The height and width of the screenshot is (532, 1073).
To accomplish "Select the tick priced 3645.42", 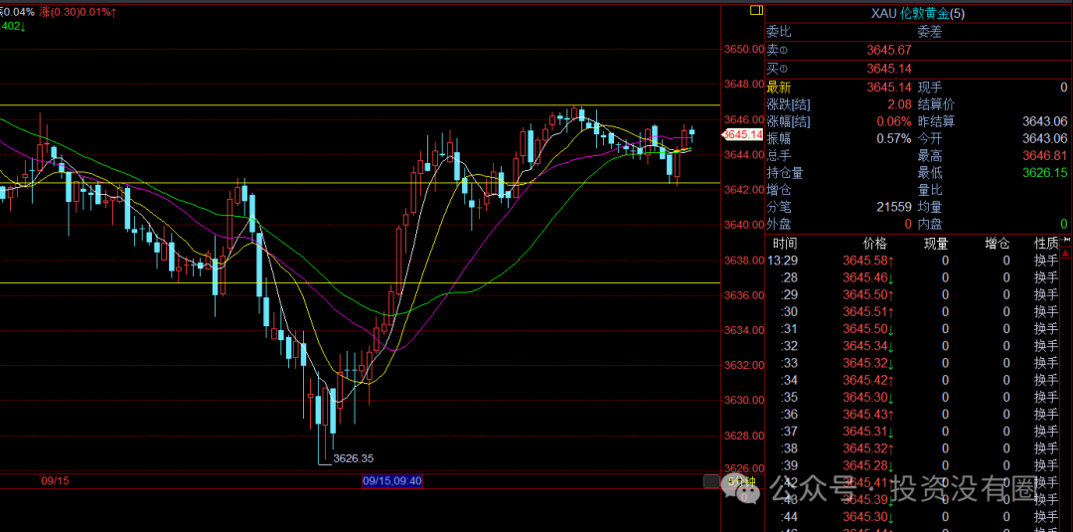I will pyautogui.click(x=868, y=380).
